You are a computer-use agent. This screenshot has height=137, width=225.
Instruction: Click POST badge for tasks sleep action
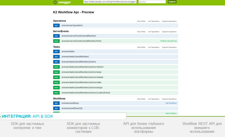tap(56, 72)
